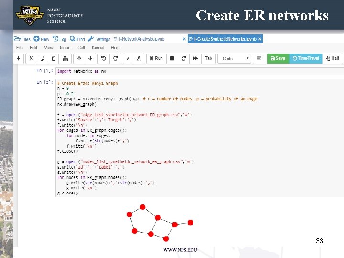344x258 pixels.
Task: Close the 1-NetworkAnalysis.ipynb tab
Action: (184, 39)
